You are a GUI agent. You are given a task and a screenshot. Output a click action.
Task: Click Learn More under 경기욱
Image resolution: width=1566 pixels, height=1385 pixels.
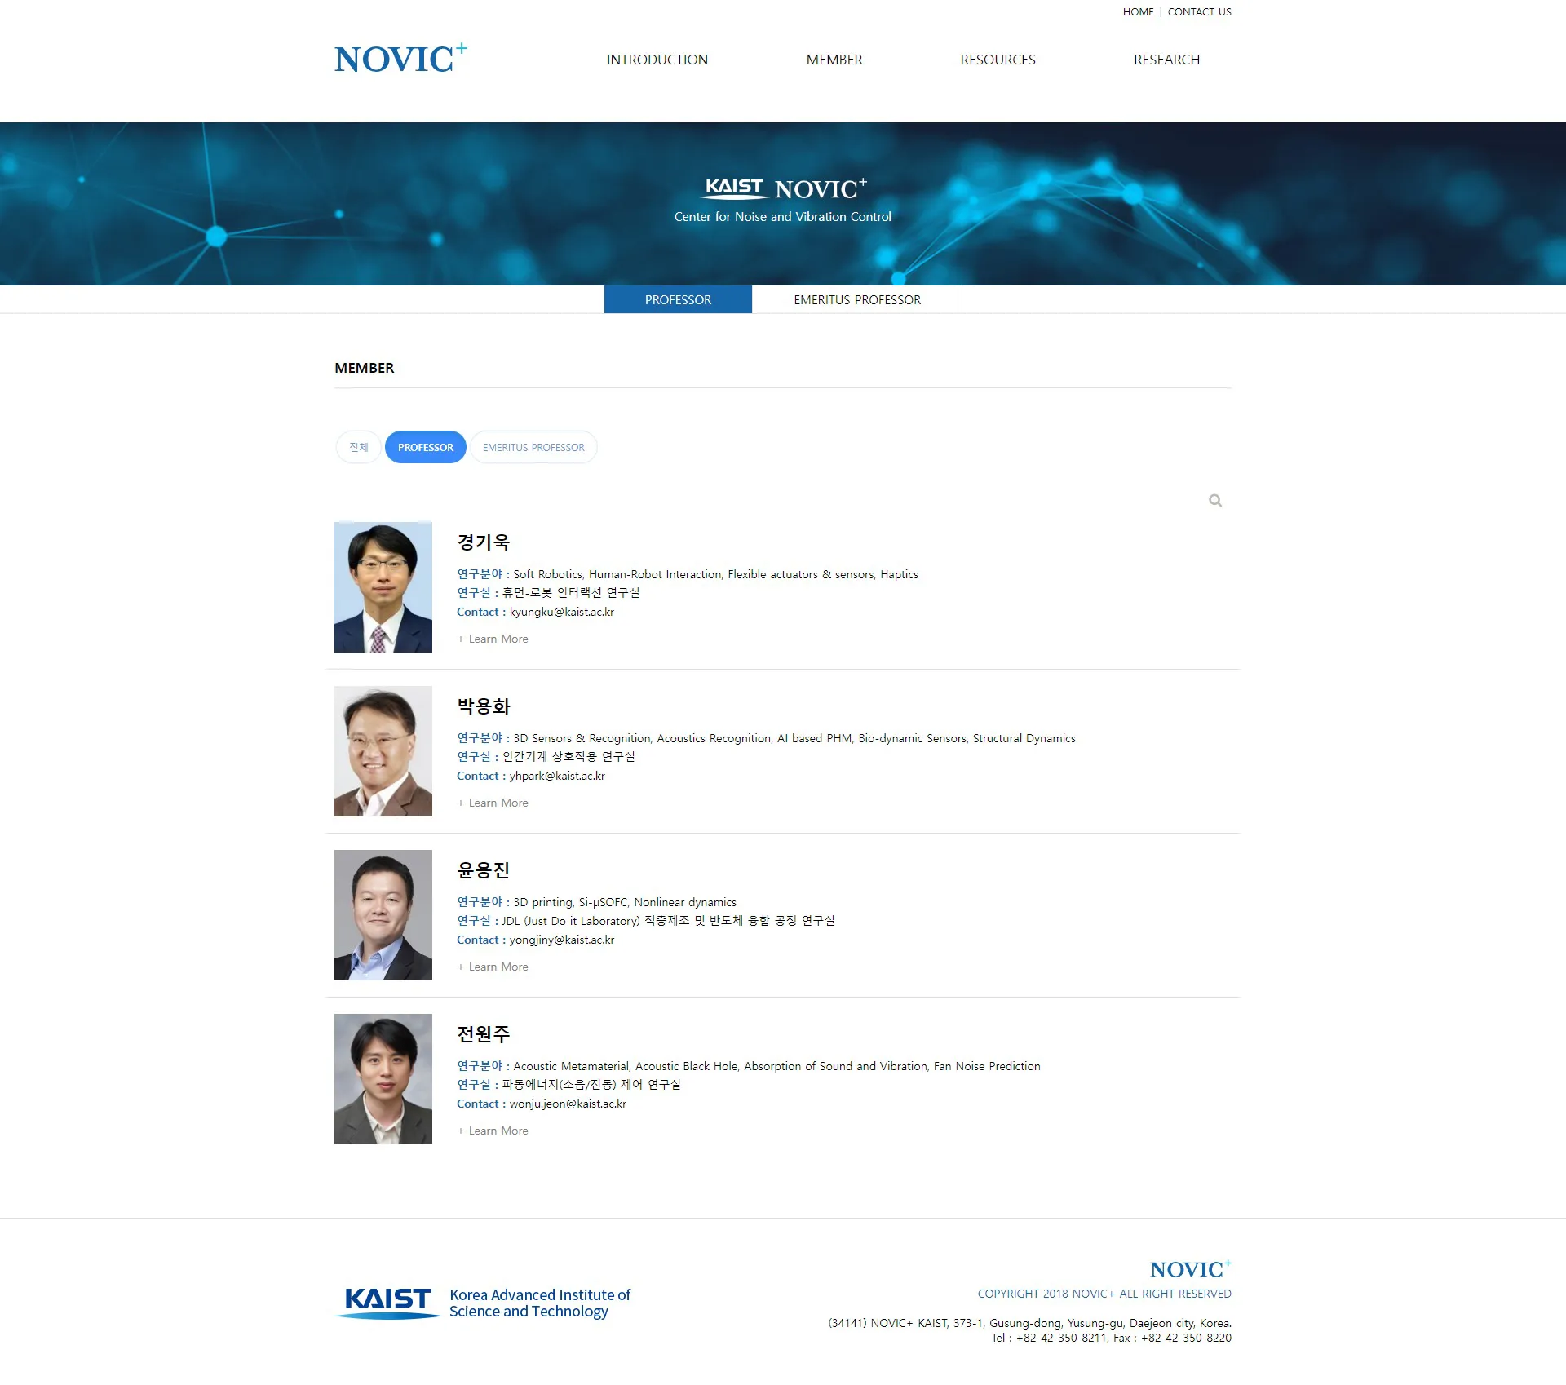(493, 639)
